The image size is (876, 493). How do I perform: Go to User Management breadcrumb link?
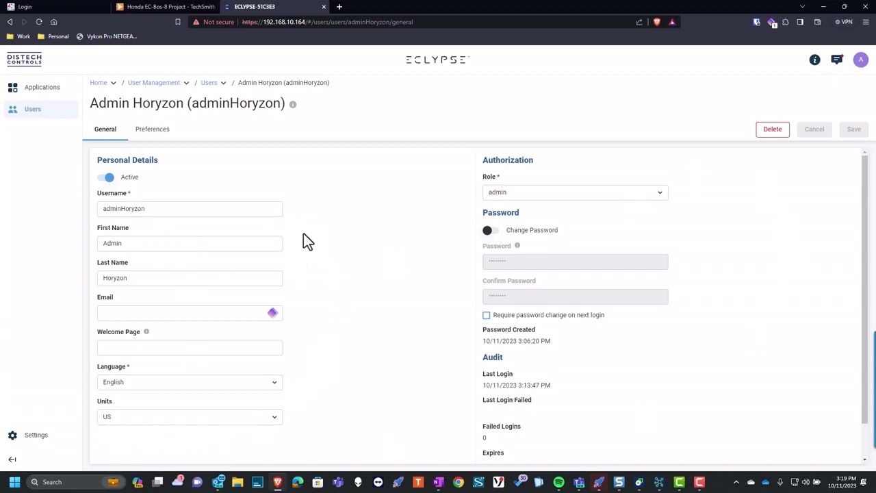(x=154, y=83)
